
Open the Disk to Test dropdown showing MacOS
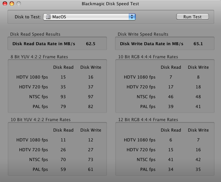point(89,17)
